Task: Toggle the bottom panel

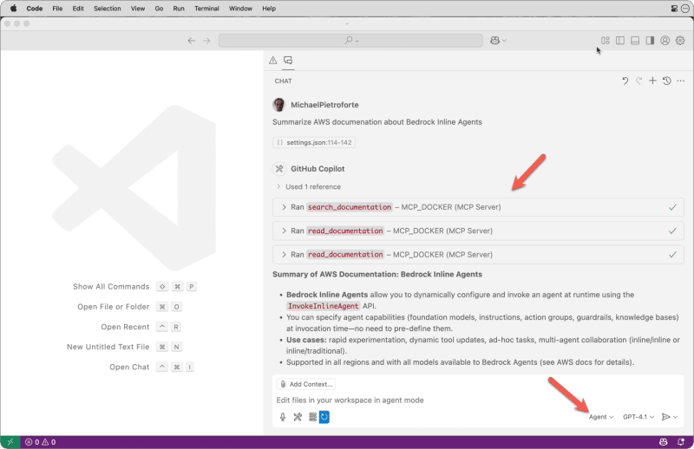Action: pos(635,41)
